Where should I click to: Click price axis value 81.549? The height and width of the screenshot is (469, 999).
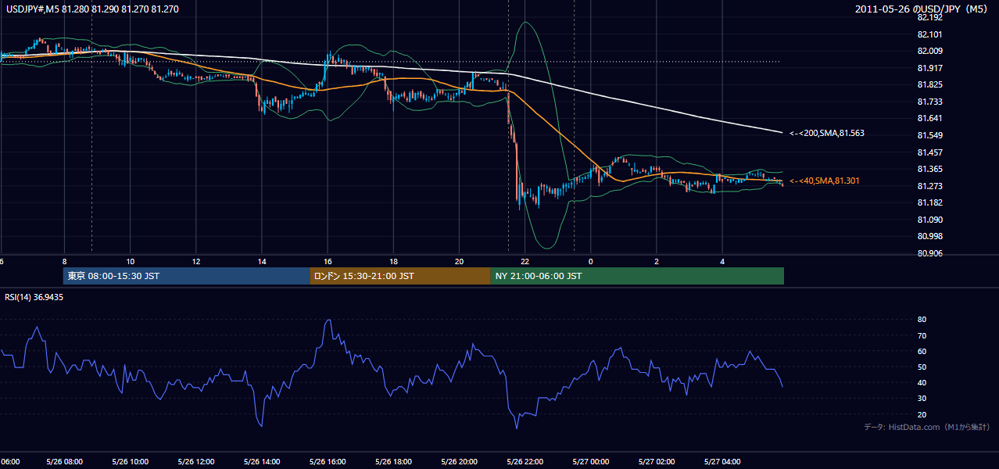929,135
